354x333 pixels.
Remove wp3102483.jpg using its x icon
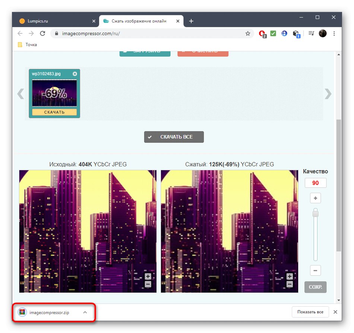coord(75,74)
